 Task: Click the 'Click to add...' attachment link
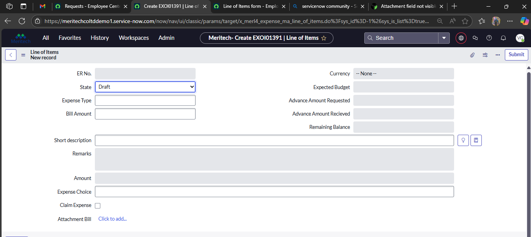(x=112, y=219)
